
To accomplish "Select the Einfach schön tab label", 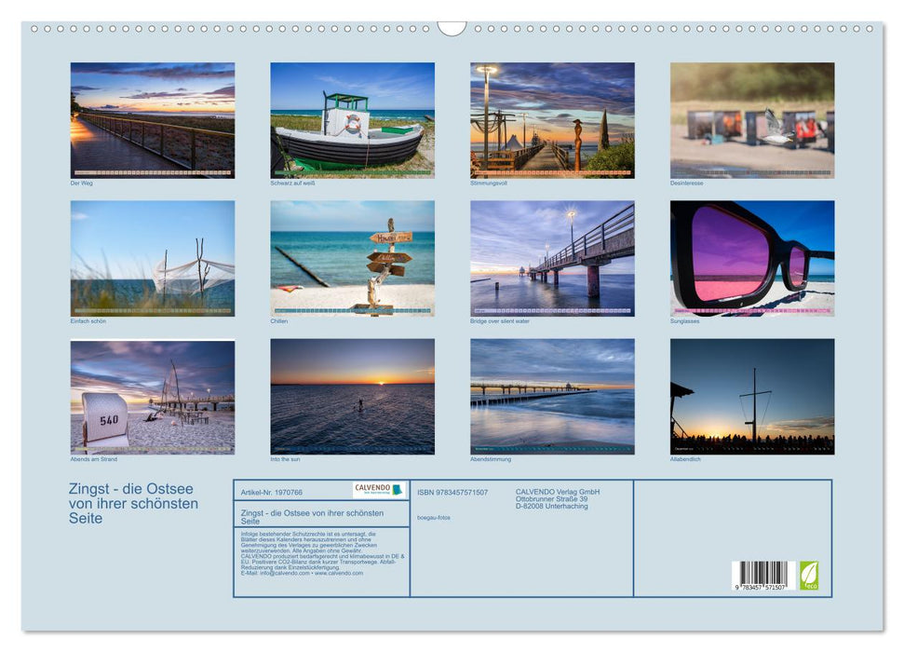I will point(88,320).
